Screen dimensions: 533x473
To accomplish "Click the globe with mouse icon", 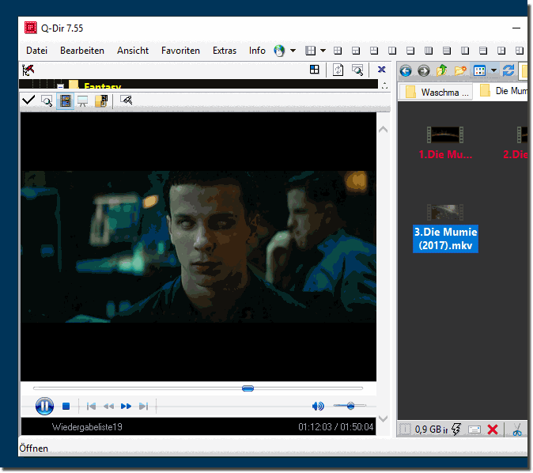I will point(279,51).
